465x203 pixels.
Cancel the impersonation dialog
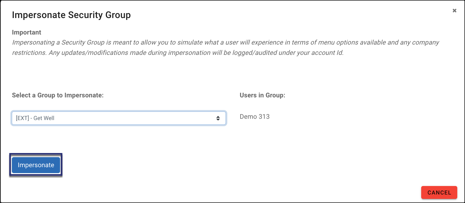(x=439, y=192)
